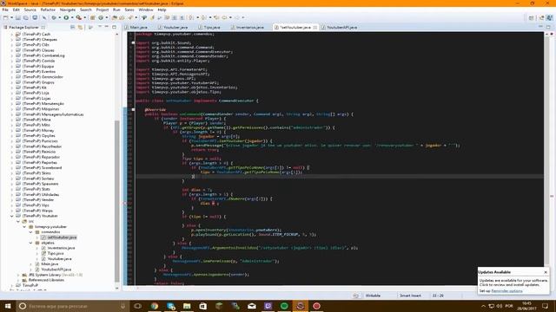
Task: Open the Edit menu
Action: [17, 10]
